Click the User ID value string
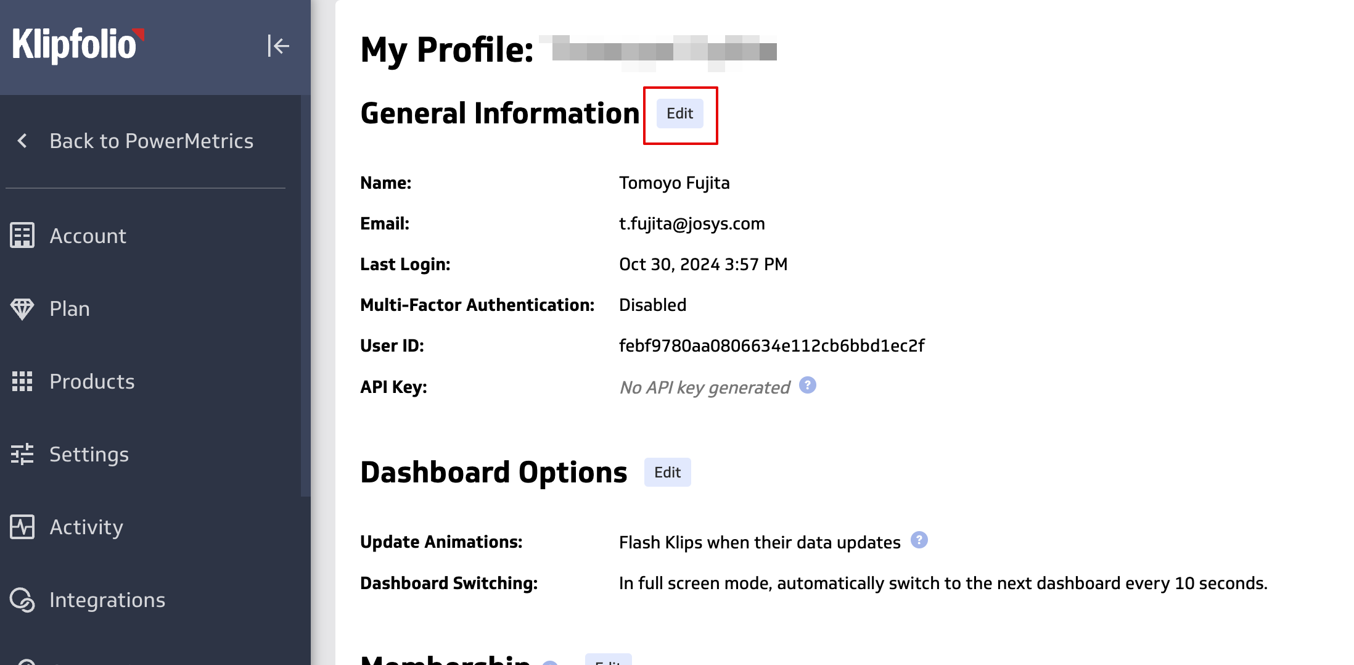 coord(771,346)
